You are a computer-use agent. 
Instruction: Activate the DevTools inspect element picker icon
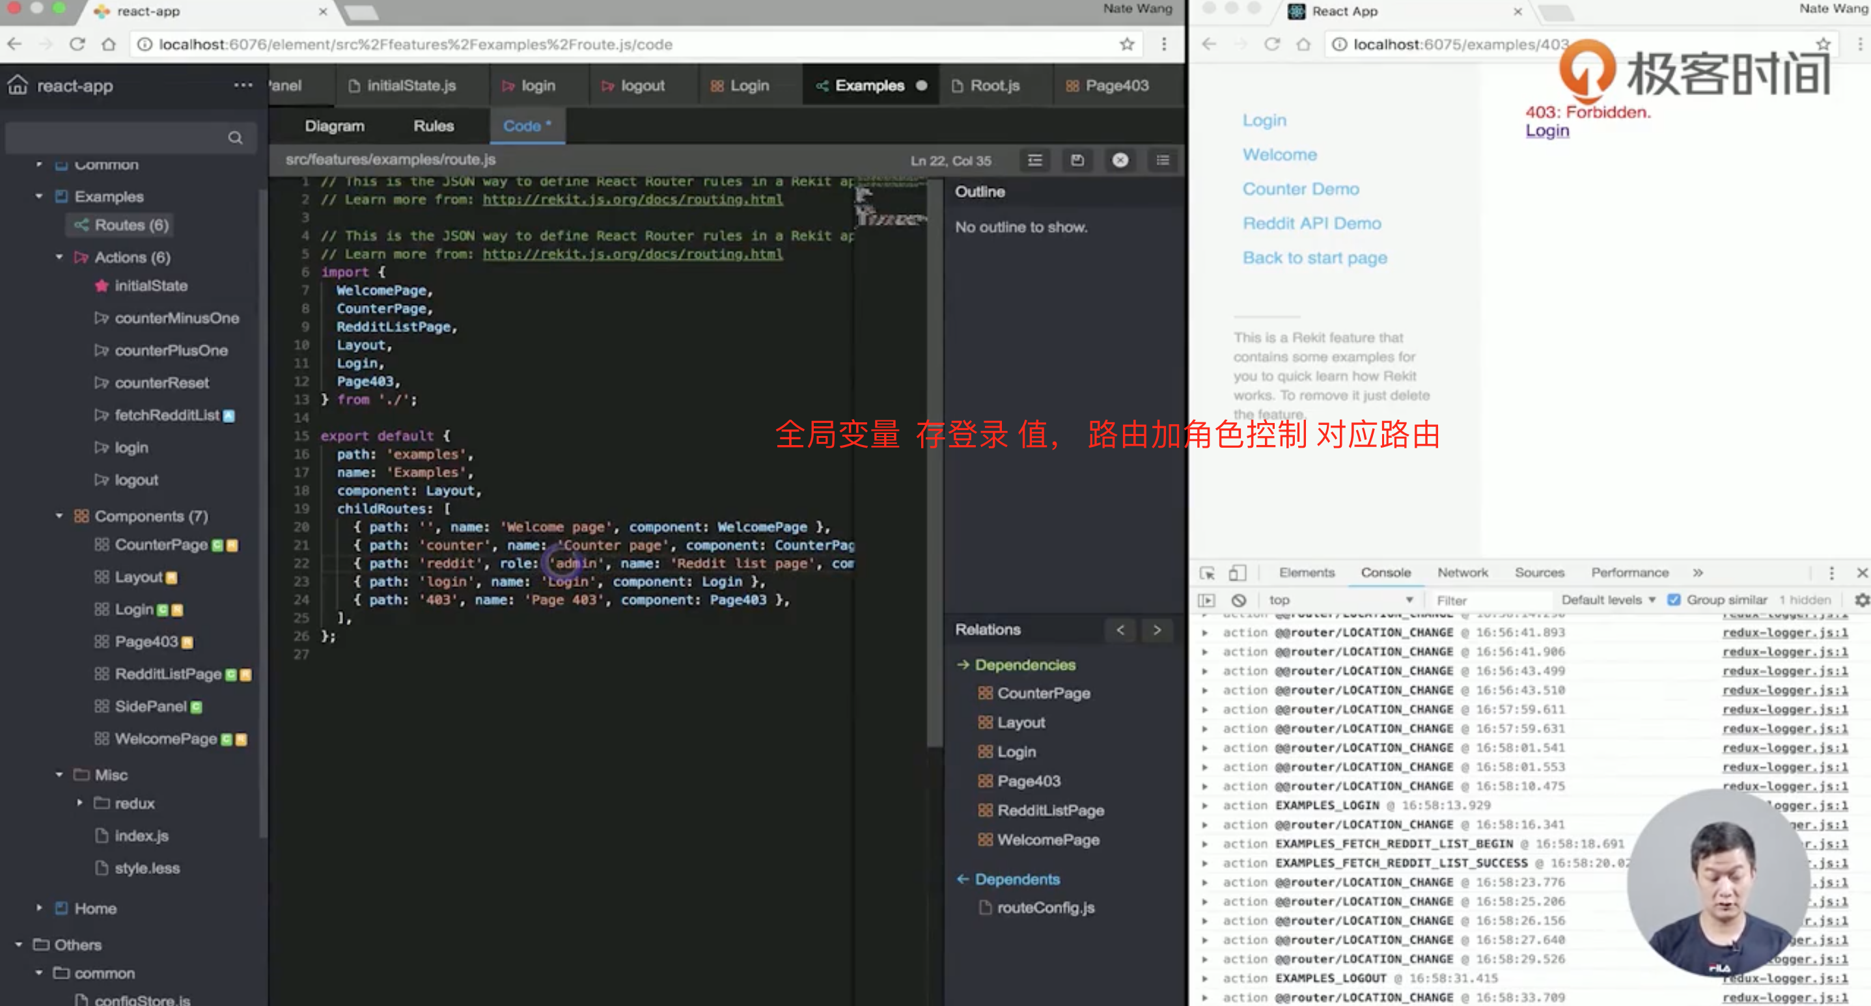(x=1207, y=573)
